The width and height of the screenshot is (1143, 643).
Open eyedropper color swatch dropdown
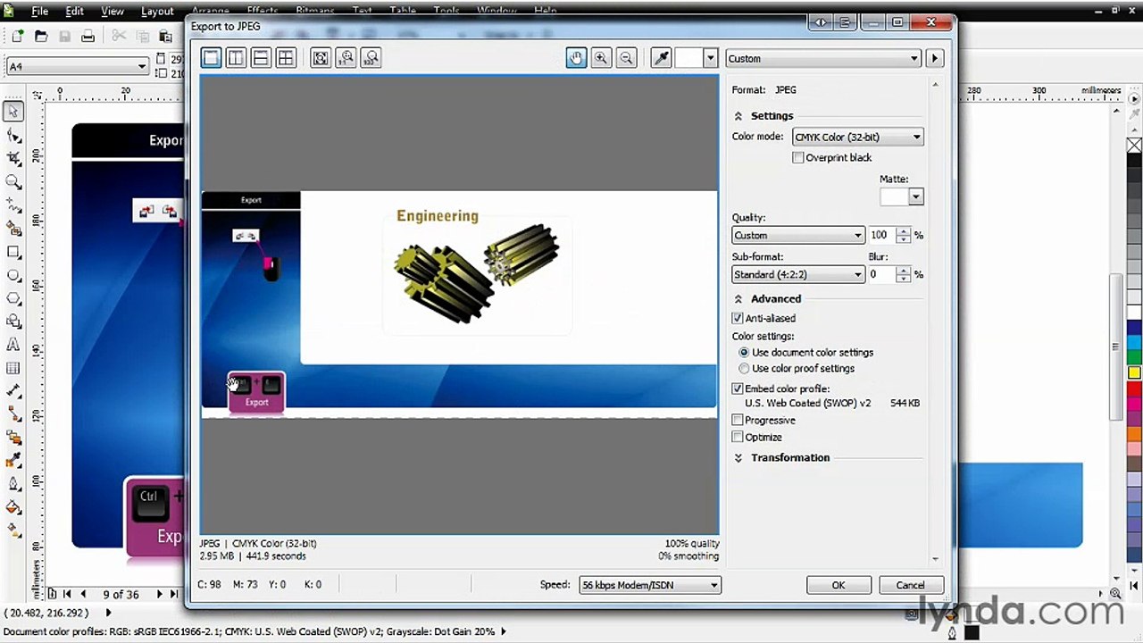pos(710,58)
